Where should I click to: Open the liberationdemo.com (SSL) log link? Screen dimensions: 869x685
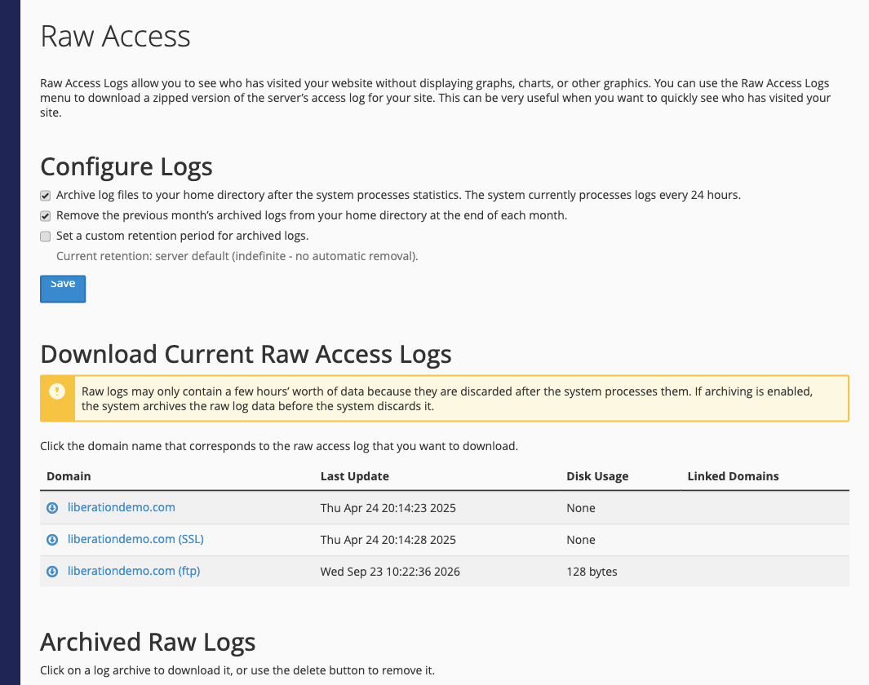(135, 539)
